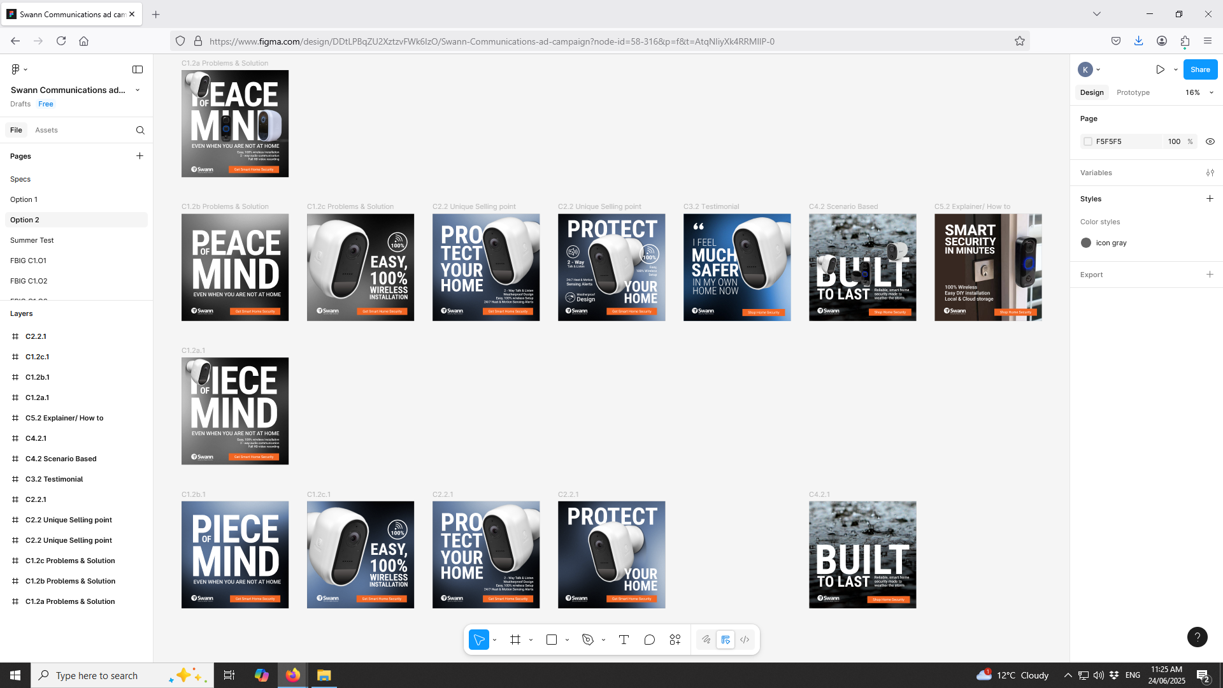Select the Frame tool
The height and width of the screenshot is (688, 1223).
[x=515, y=640]
